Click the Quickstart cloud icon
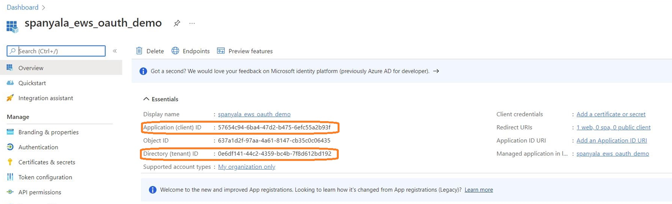The height and width of the screenshot is (204, 672). click(x=10, y=83)
